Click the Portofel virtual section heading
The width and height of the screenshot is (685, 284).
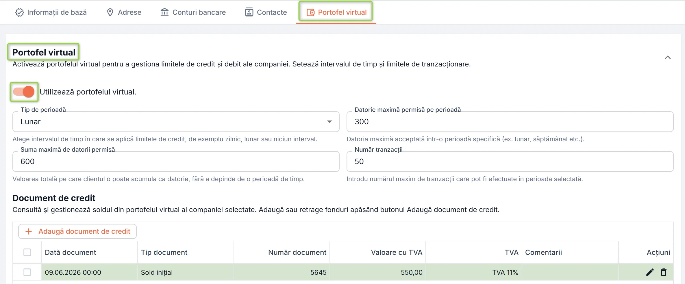[x=44, y=52]
